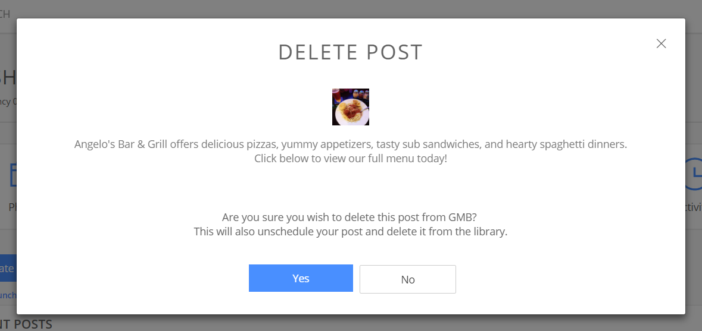The image size is (702, 331).
Task: Click the cut-off 'ctivi' label under clock icon
Action: [x=694, y=207]
